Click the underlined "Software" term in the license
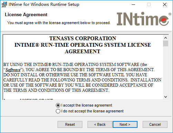 tap(13, 70)
